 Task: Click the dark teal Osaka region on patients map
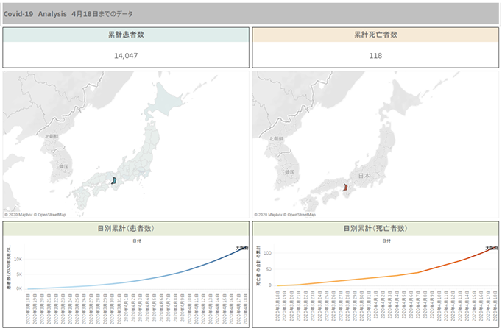[x=113, y=179]
